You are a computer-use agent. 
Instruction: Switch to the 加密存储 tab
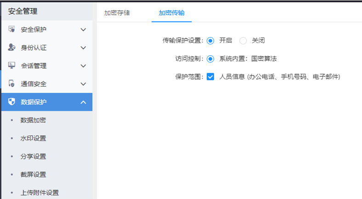[x=117, y=13]
